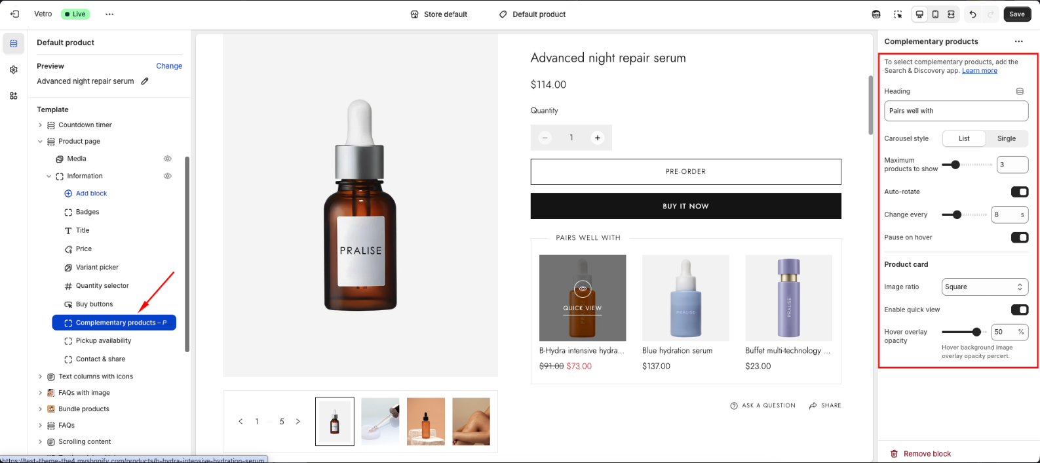Click the undo arrow icon

click(x=973, y=14)
